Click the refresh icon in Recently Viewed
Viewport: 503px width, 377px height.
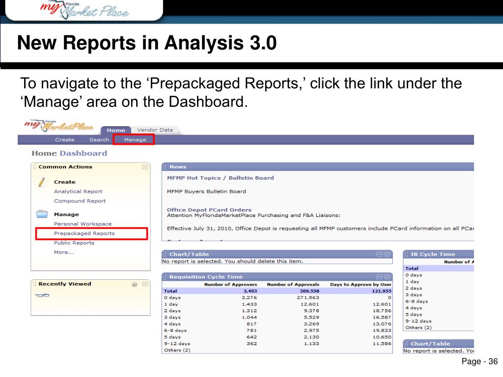(x=135, y=284)
